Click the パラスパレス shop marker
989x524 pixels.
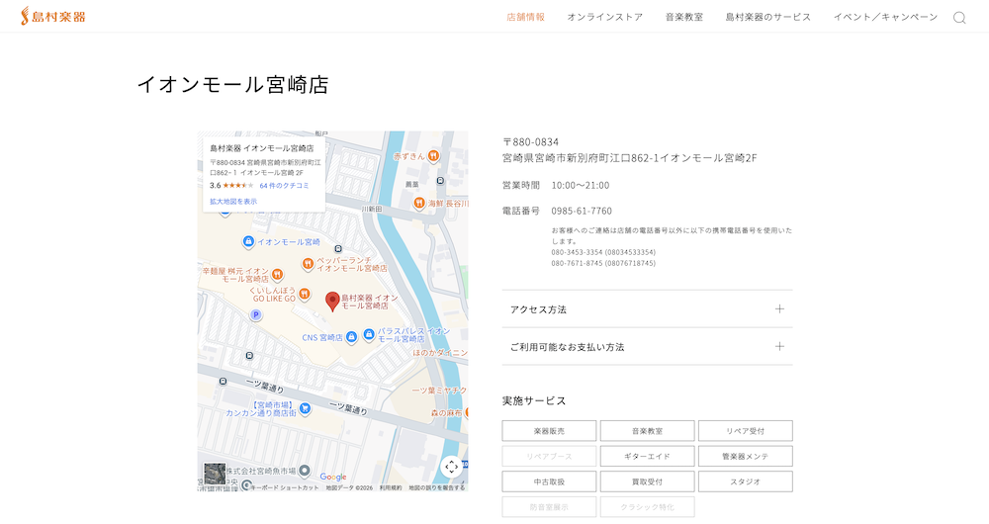point(369,333)
